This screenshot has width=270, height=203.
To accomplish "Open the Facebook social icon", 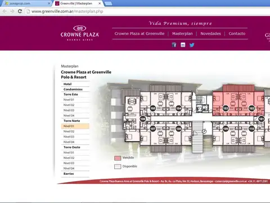I will pyautogui.click(x=174, y=45).
